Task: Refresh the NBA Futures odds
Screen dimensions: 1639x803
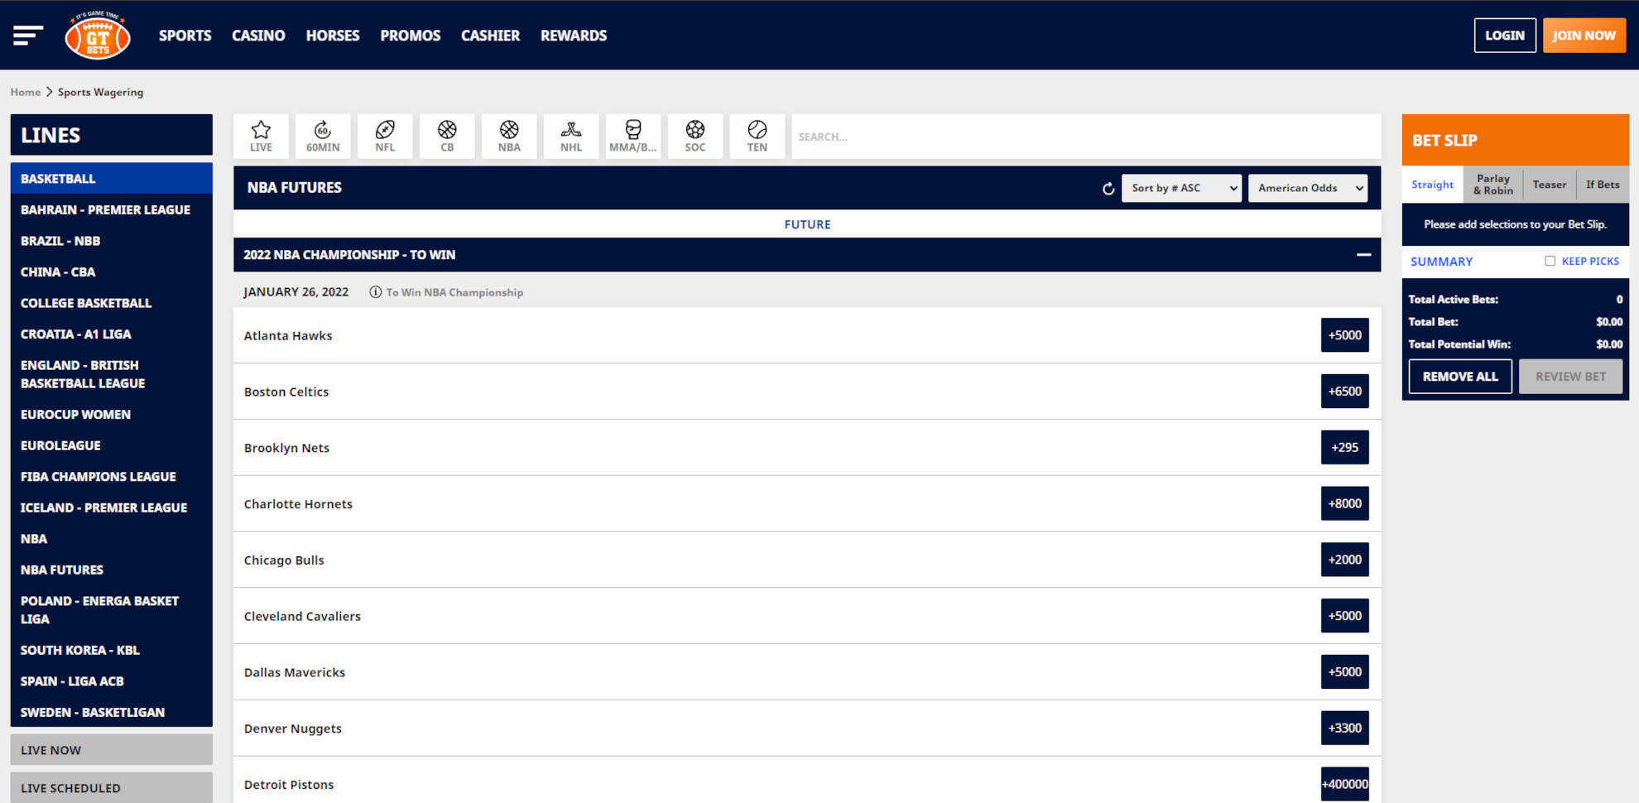Action: 1108,189
